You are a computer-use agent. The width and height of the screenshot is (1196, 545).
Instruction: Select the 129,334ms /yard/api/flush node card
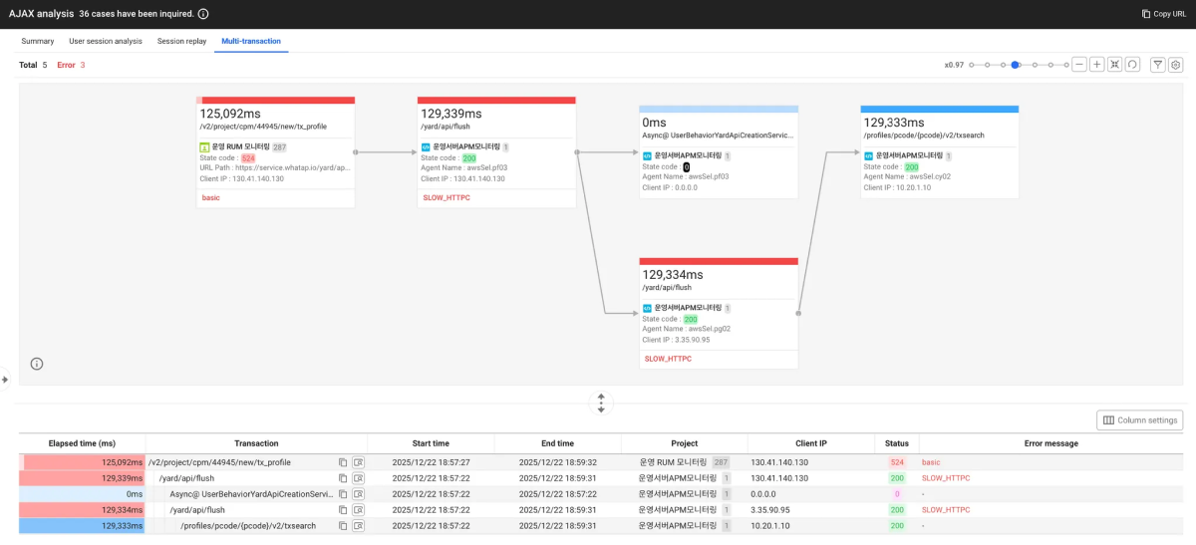coord(719,313)
